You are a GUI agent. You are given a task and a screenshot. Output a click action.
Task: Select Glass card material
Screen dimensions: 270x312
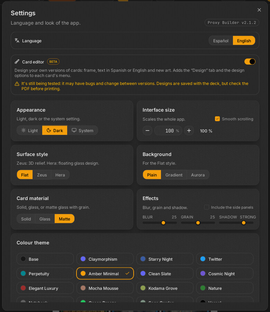pos(45,219)
